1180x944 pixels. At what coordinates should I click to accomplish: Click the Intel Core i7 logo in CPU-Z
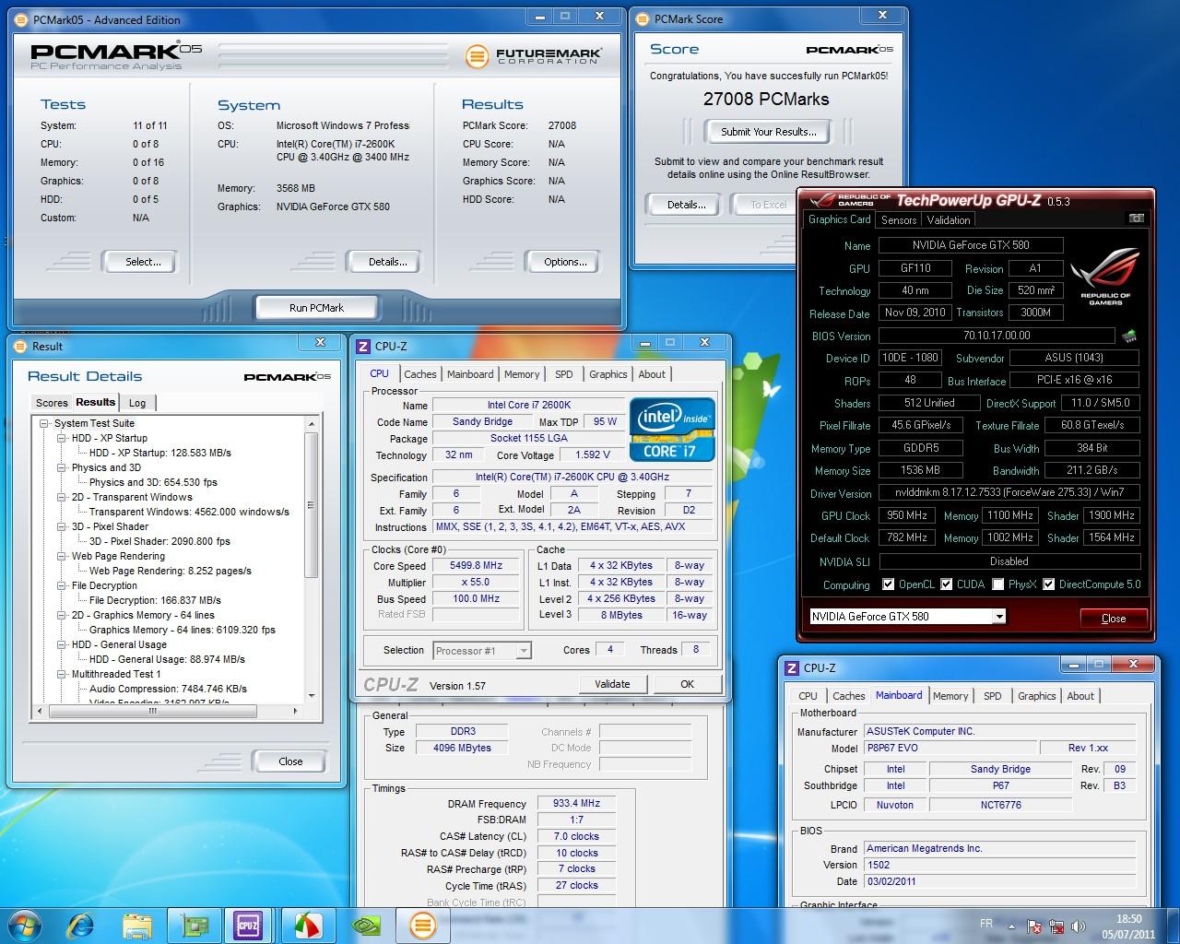672,430
